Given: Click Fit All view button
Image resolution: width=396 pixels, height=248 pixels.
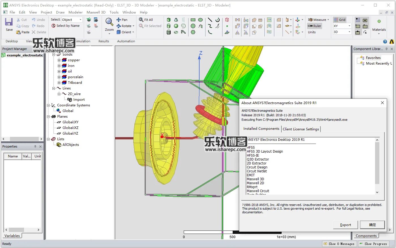Looking at the screenshot, I should coord(146,20).
